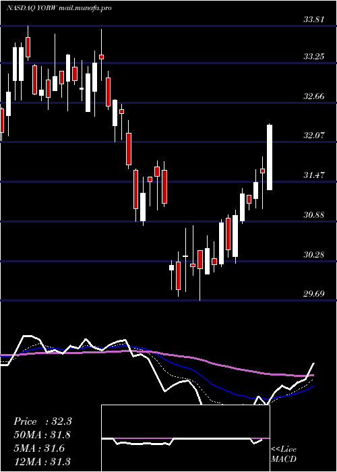Click the 12MA : 31.3 readout
This screenshot has width=337, height=472.
tap(42, 462)
